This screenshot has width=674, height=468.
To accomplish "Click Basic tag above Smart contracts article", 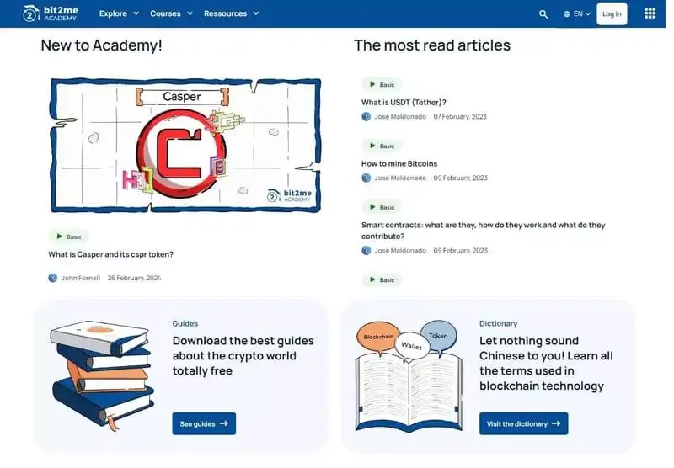I will [x=382, y=207].
